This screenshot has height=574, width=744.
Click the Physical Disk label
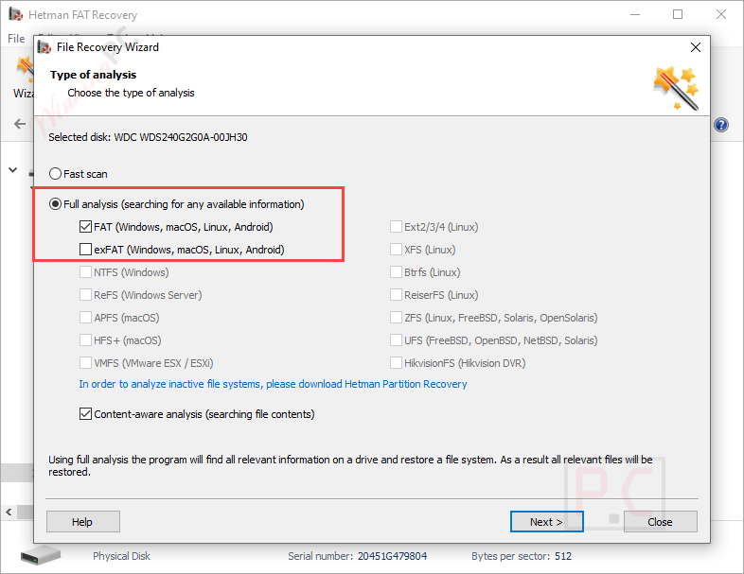(121, 556)
